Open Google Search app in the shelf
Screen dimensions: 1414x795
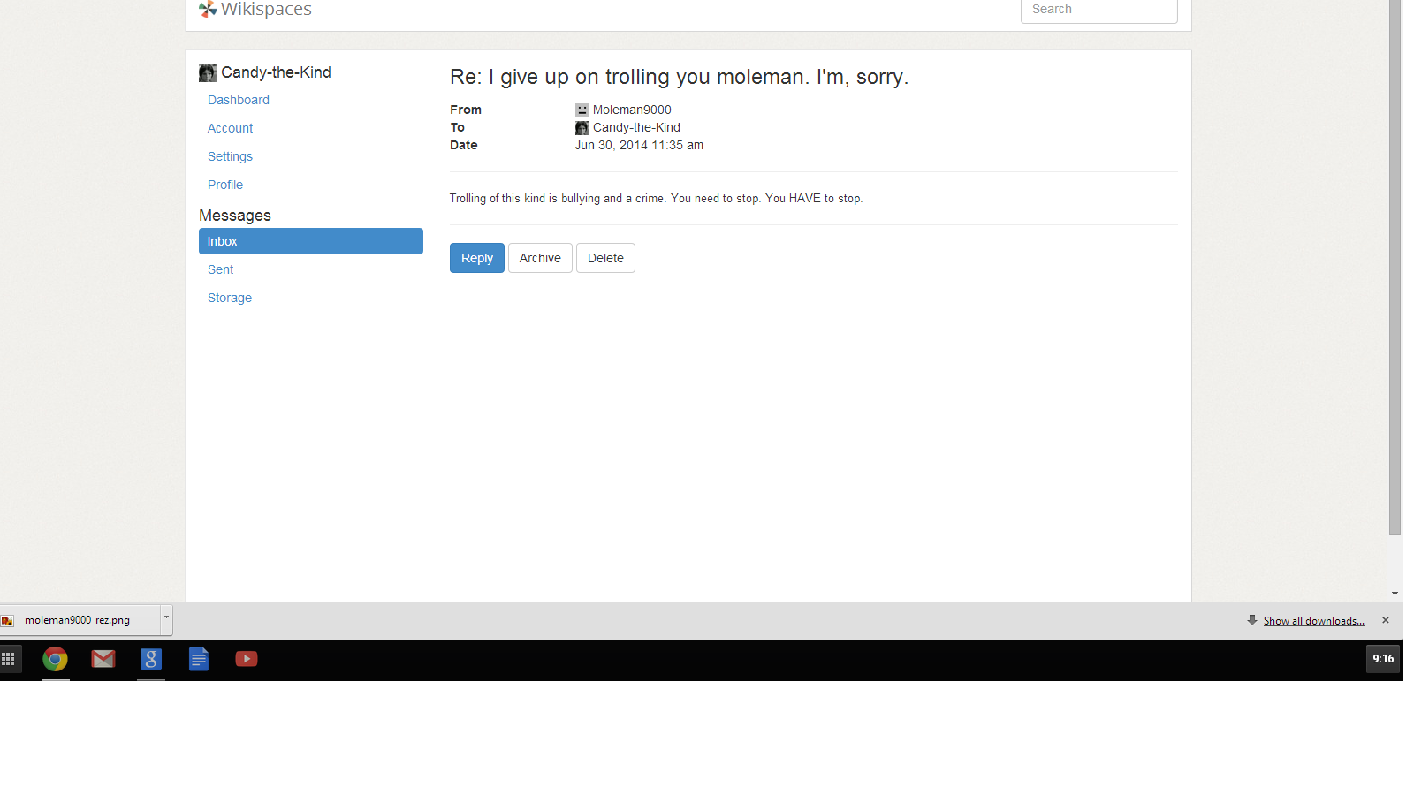point(151,659)
